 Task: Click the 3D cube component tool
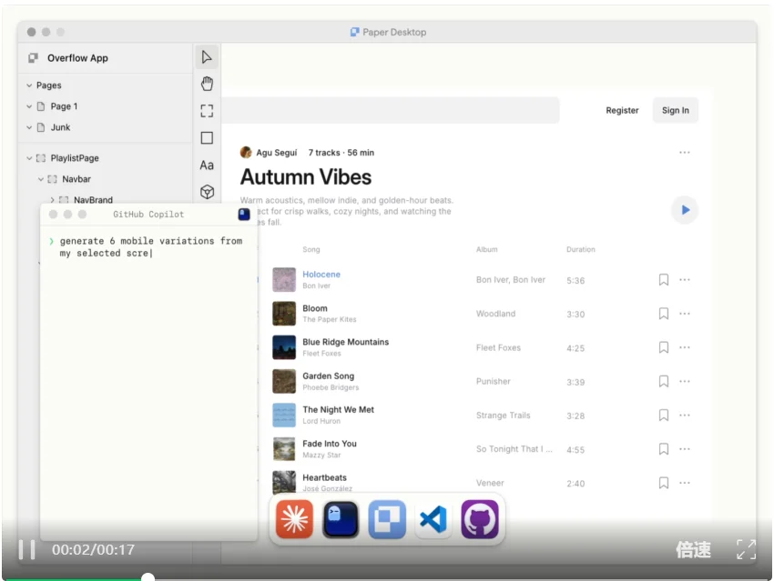(207, 192)
